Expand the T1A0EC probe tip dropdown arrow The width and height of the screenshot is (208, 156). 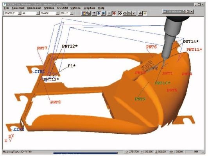[57, 13]
